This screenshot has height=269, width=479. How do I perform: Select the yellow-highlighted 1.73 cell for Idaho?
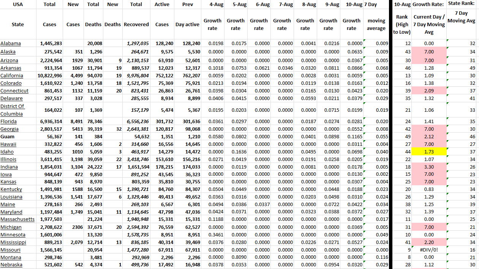pyautogui.click(x=429, y=152)
